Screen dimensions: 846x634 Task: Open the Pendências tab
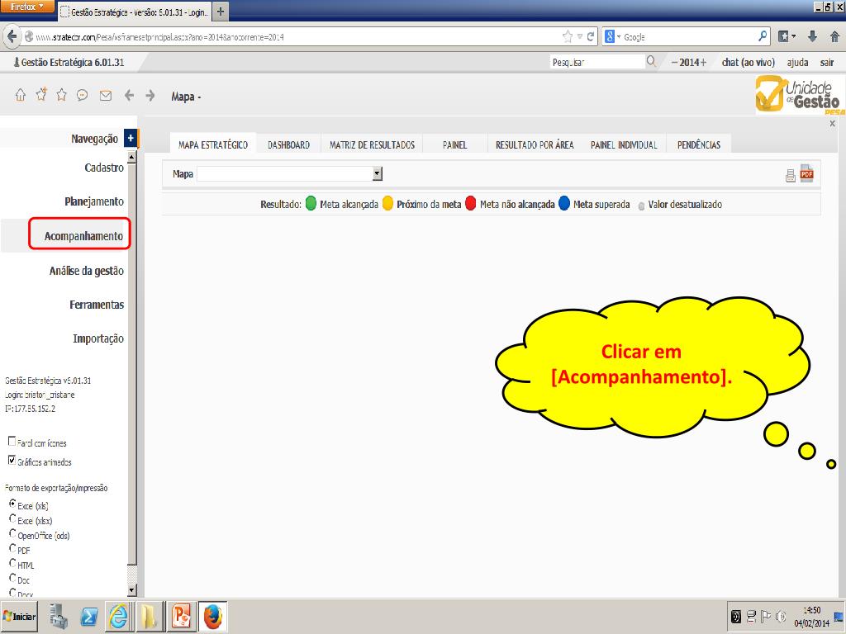click(699, 144)
